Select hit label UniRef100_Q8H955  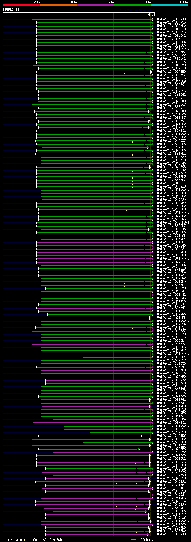pyautogui.click(x=171, y=23)
